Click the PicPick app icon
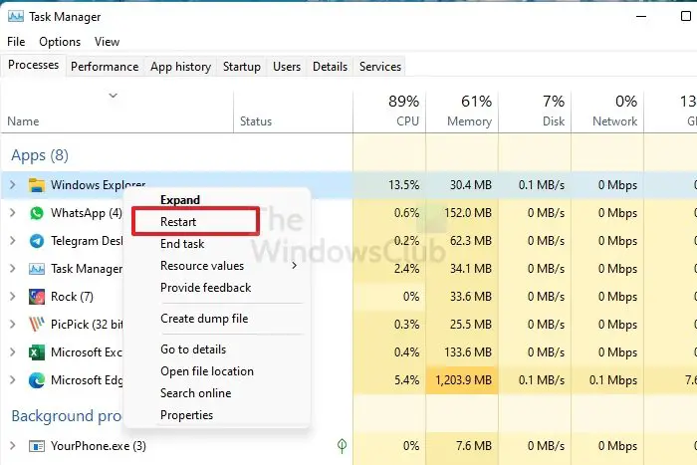Viewport: 697px width, 465px height. [37, 325]
